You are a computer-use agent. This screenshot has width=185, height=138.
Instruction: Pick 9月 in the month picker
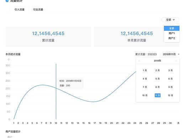tap(170, 87)
